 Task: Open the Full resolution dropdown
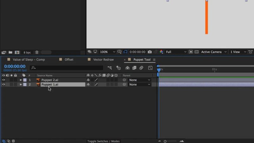176,52
